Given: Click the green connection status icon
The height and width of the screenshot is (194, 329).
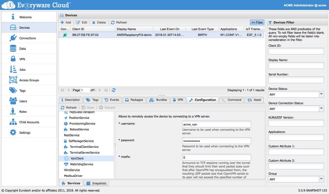Looking at the screenshot, I should [65, 35].
